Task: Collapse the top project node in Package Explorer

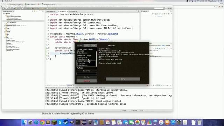Action: coord(3,14)
